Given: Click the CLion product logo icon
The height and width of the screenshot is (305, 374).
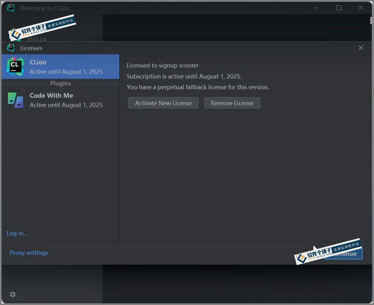Looking at the screenshot, I should (x=15, y=67).
